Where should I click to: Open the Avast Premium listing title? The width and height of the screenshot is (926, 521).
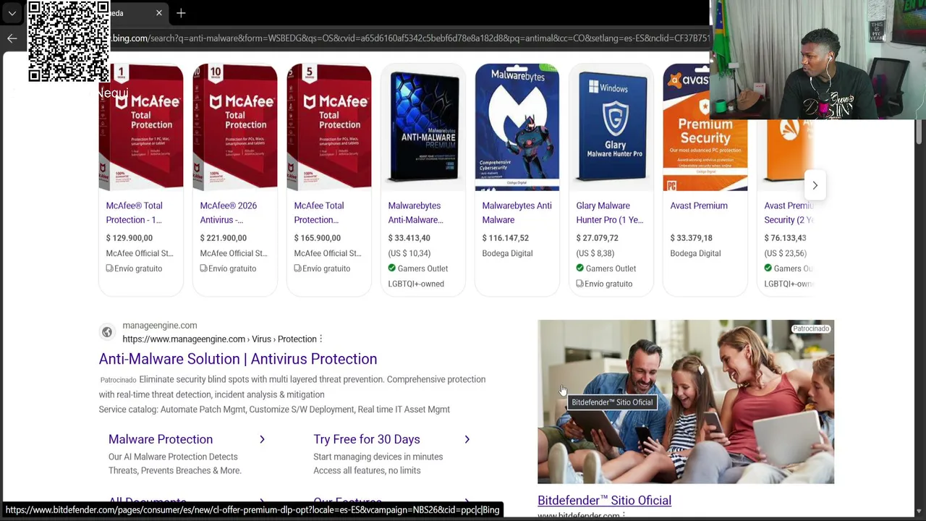point(699,206)
